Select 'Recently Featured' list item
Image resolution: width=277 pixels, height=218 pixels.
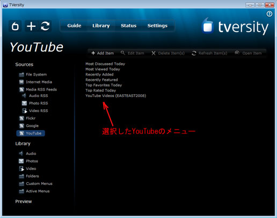101,80
